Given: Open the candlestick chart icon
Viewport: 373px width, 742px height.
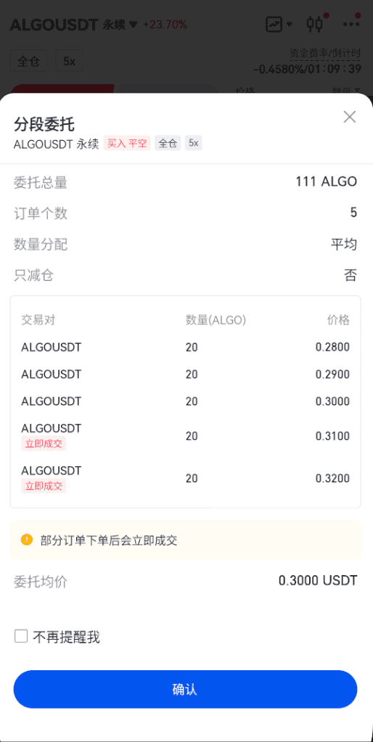Looking at the screenshot, I should click(x=314, y=24).
